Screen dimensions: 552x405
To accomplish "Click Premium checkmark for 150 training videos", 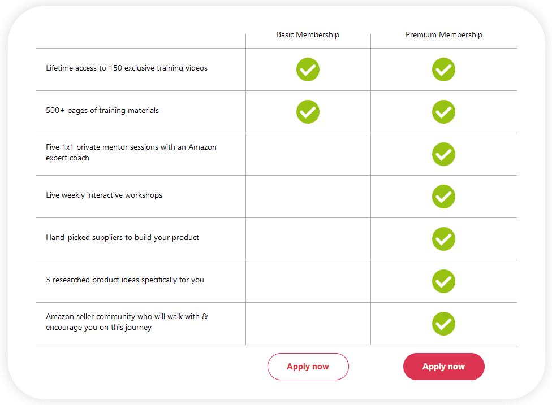I will pyautogui.click(x=443, y=69).
